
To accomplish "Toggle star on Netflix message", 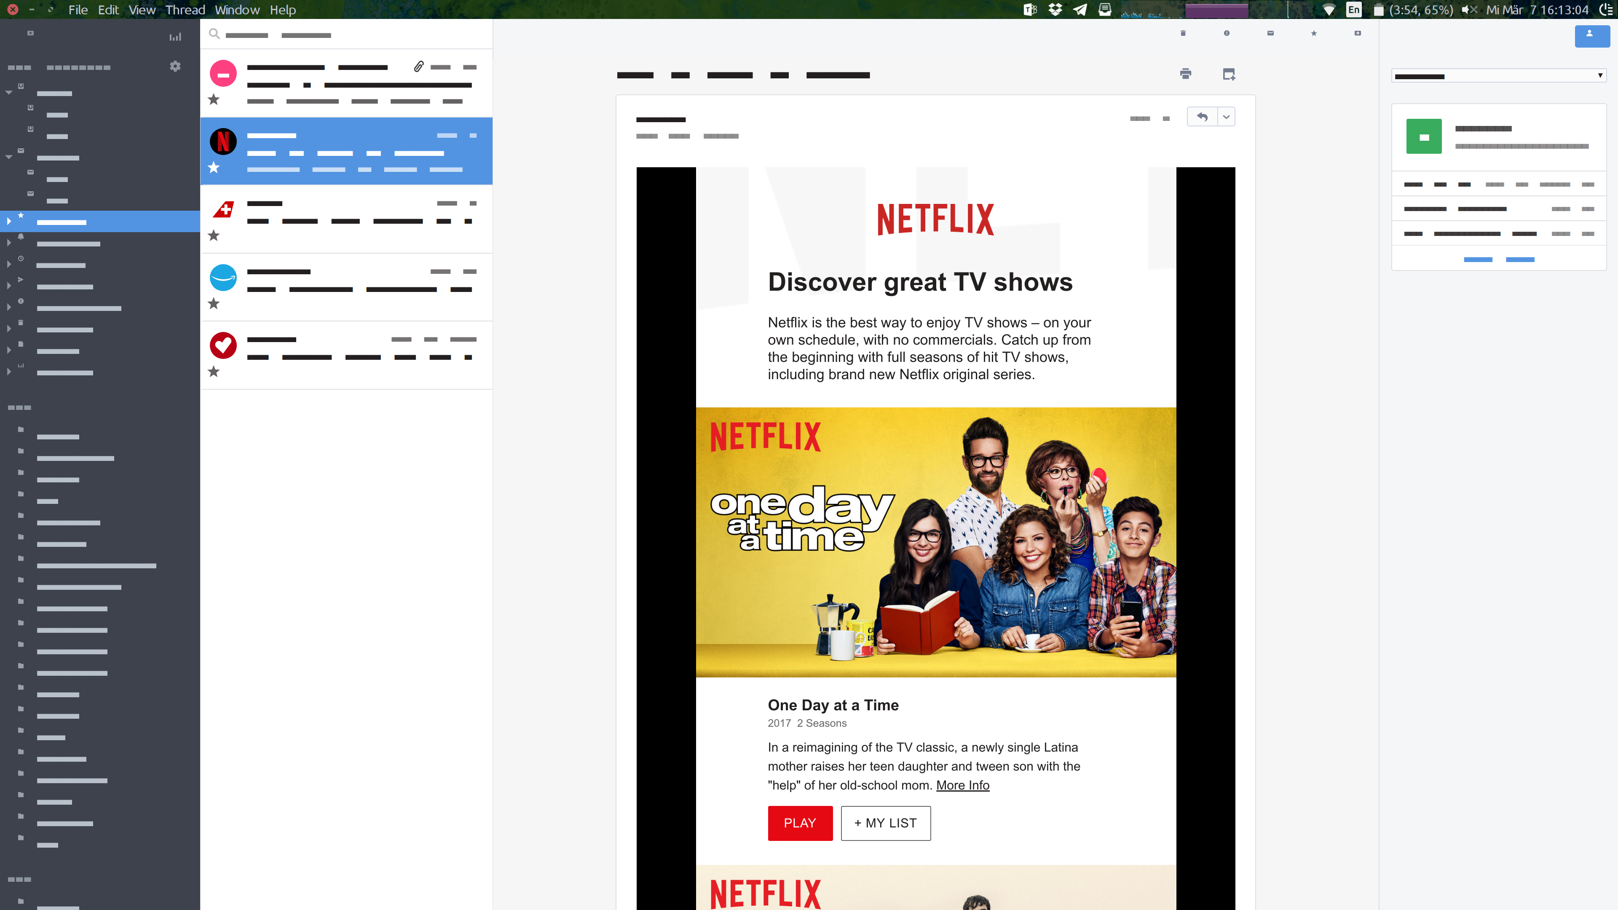I will pyautogui.click(x=214, y=167).
